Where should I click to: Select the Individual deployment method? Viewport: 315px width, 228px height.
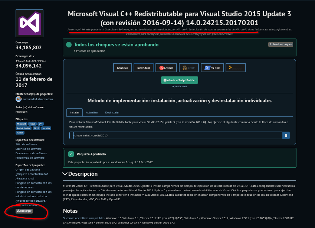click(144, 67)
